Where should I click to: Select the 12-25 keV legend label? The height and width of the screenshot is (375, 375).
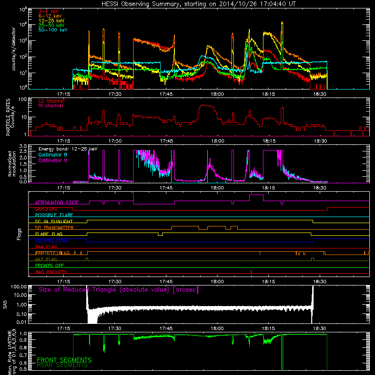tap(52, 21)
